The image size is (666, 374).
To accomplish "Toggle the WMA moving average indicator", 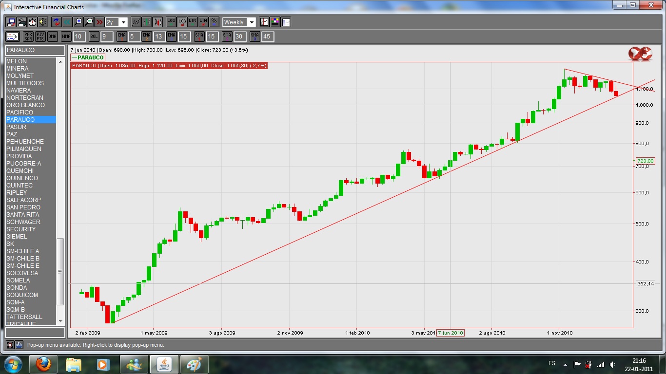I will pyautogui.click(x=66, y=37).
